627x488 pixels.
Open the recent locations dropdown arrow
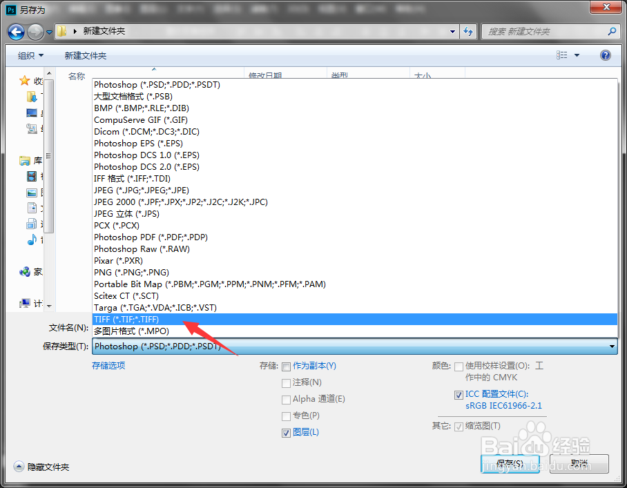49,32
